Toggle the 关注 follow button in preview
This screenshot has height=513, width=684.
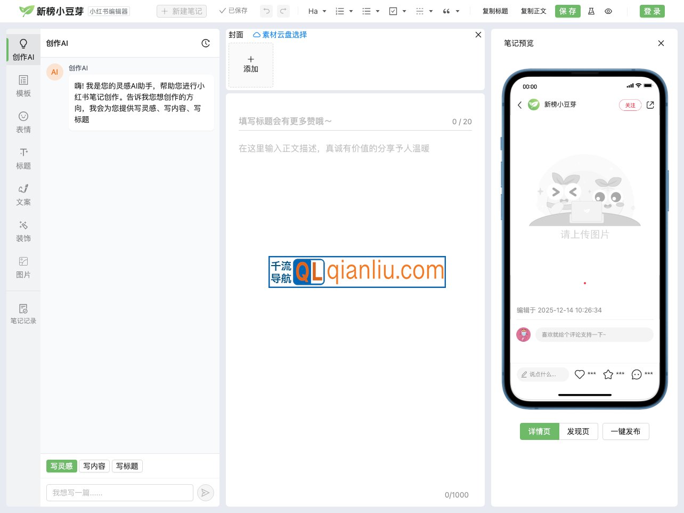630,105
